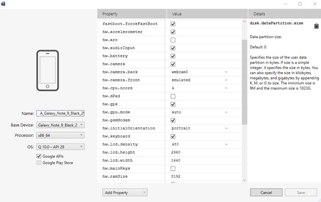Viewport: 321px width, 202px height.
Task: Uncheck the Google APIs checkbox
Action: pos(39,156)
